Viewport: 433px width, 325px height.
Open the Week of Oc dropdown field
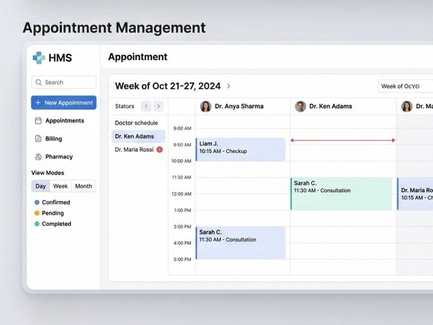(405, 86)
